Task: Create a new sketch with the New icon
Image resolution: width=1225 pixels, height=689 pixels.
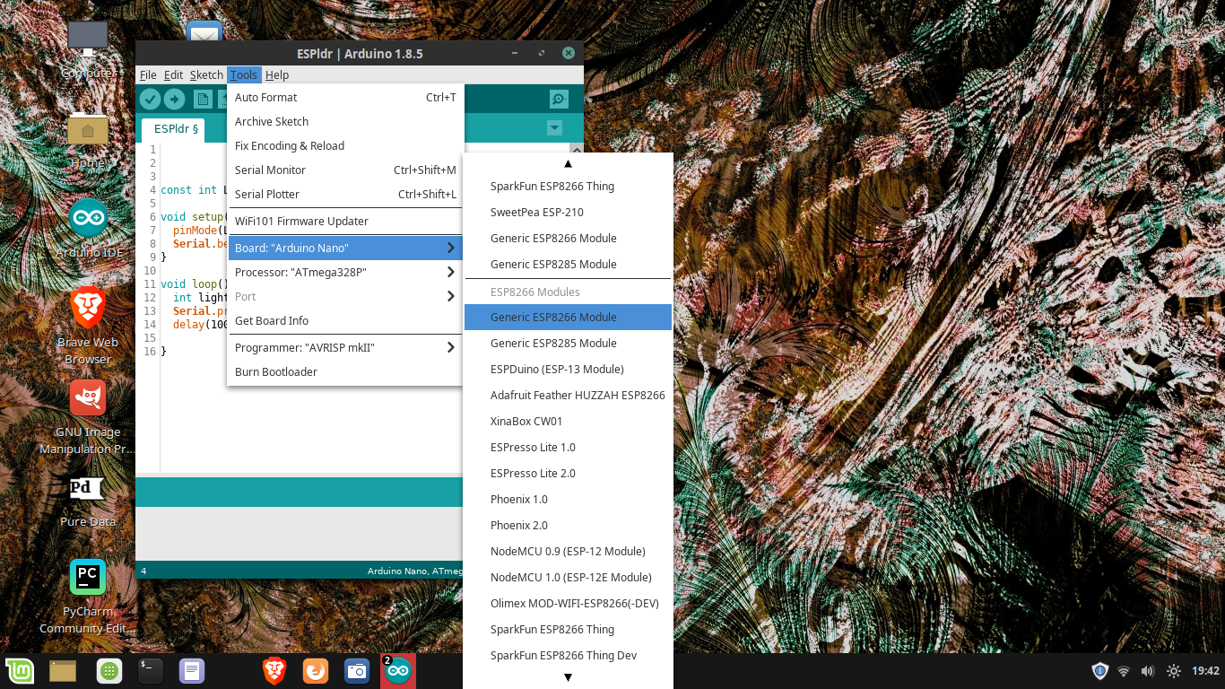Action: 204,100
